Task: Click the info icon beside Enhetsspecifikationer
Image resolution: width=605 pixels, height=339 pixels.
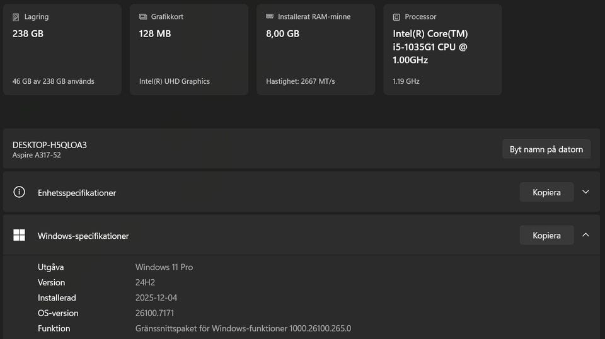Action: click(x=19, y=192)
